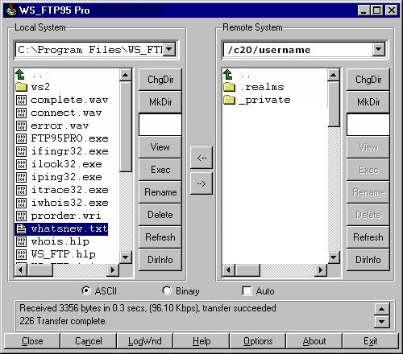Click the remote Refresh button

(368, 237)
